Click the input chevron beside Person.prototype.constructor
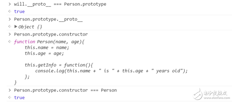 (x=10, y=34)
